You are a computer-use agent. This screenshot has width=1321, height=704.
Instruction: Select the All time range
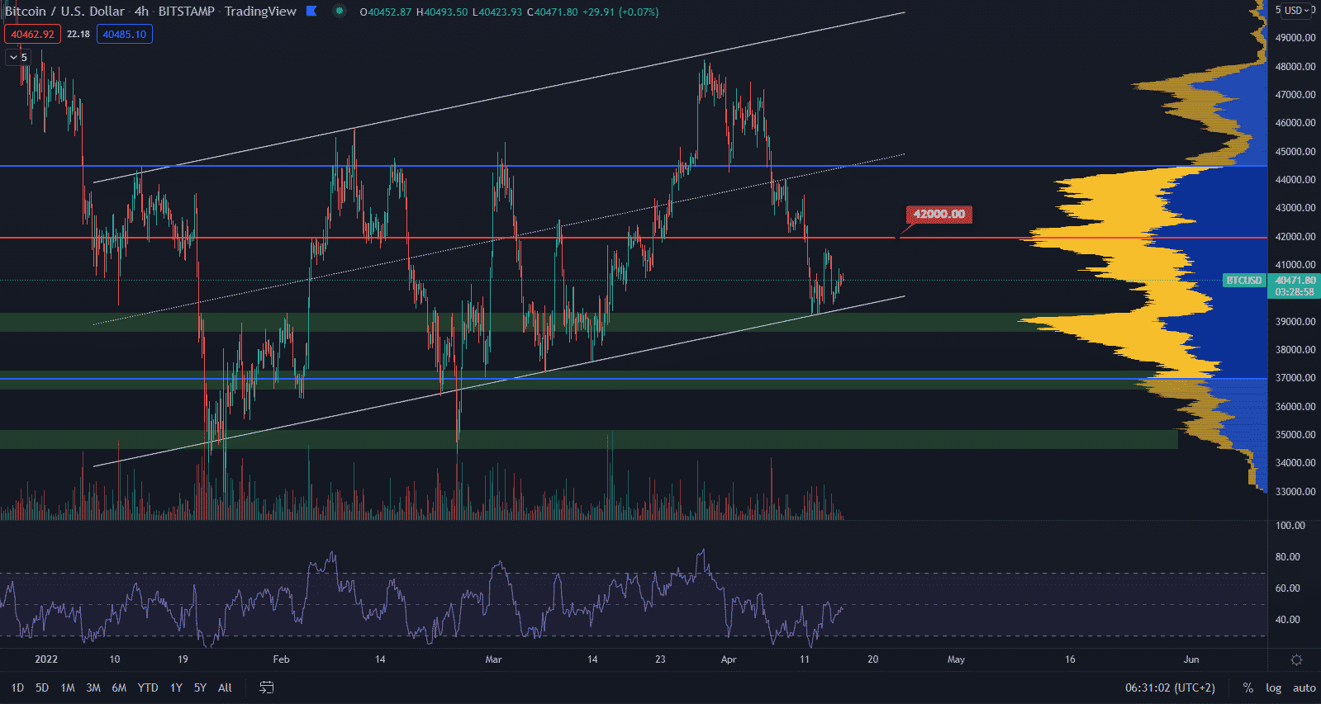[x=225, y=687]
